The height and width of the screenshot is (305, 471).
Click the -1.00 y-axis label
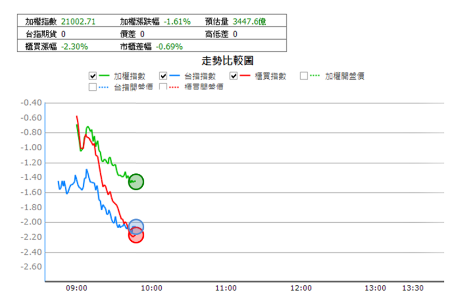coord(31,148)
